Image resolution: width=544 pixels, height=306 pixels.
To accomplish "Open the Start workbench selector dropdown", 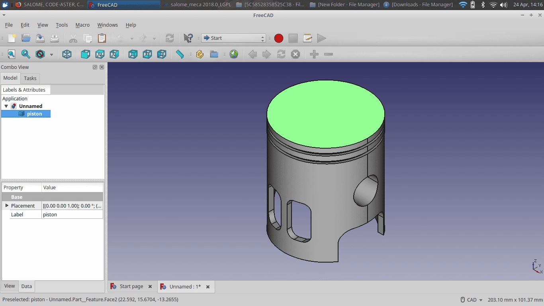I will click(233, 38).
